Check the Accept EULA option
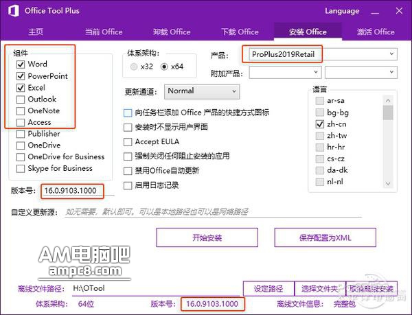 pos(128,142)
